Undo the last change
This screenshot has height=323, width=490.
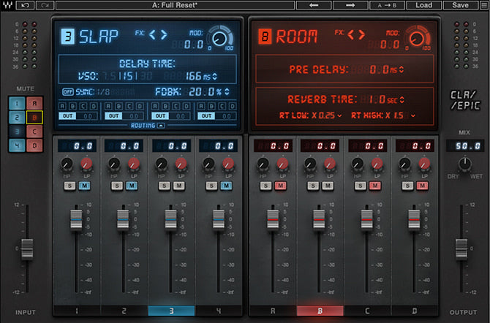25,5
